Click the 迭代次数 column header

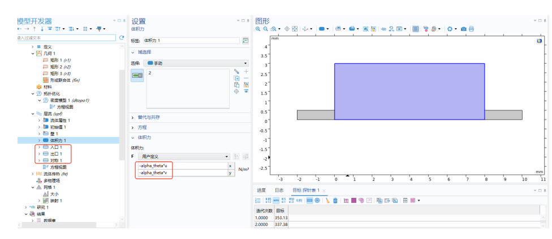(x=264, y=211)
